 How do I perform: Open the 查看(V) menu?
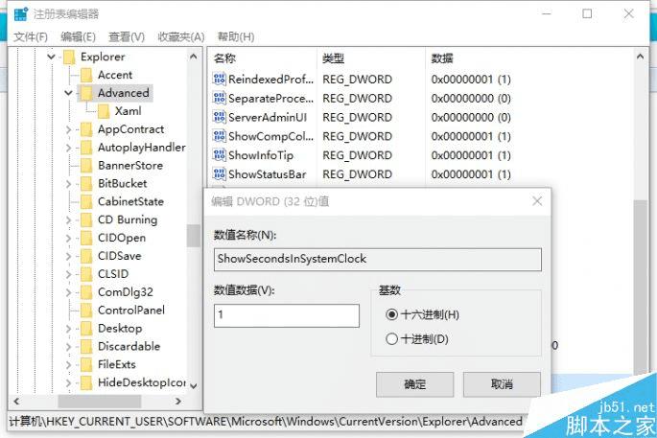coord(127,36)
